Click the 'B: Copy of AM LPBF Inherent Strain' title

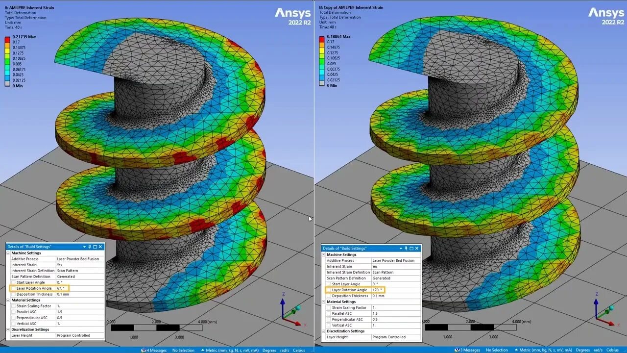(351, 7)
